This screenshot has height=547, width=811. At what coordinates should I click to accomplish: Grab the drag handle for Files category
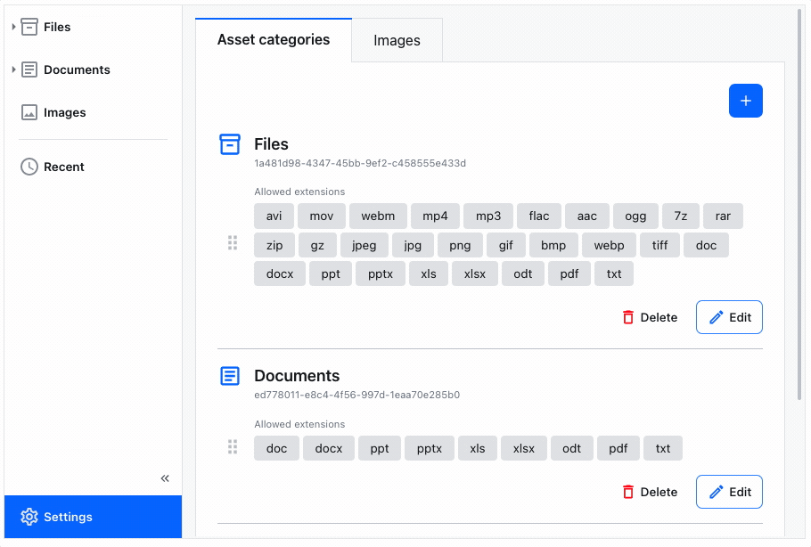point(233,243)
